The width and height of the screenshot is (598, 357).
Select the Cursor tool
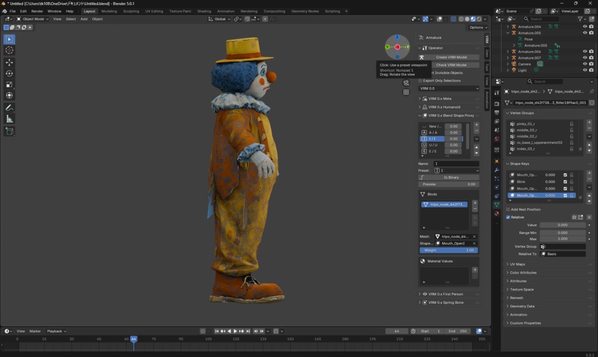point(9,50)
